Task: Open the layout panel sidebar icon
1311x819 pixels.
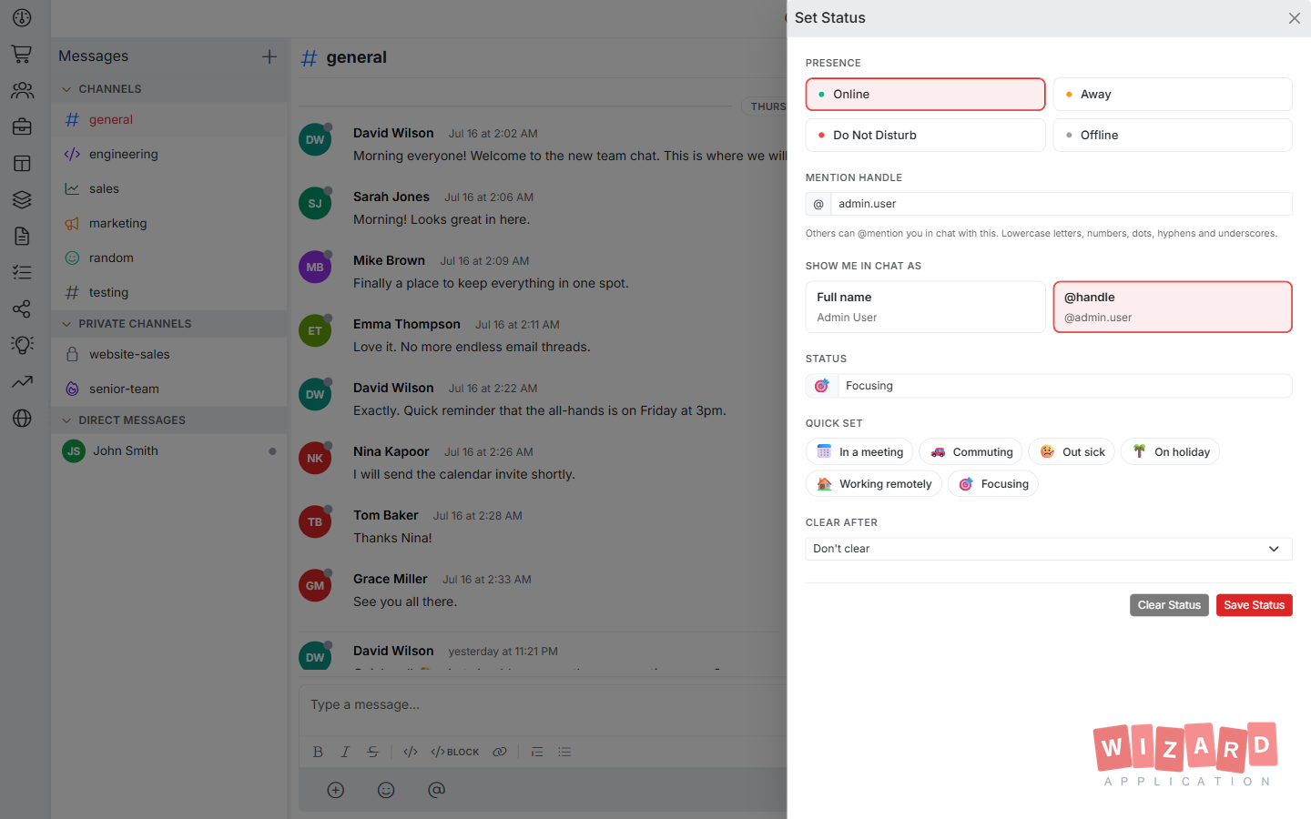Action: tap(22, 163)
